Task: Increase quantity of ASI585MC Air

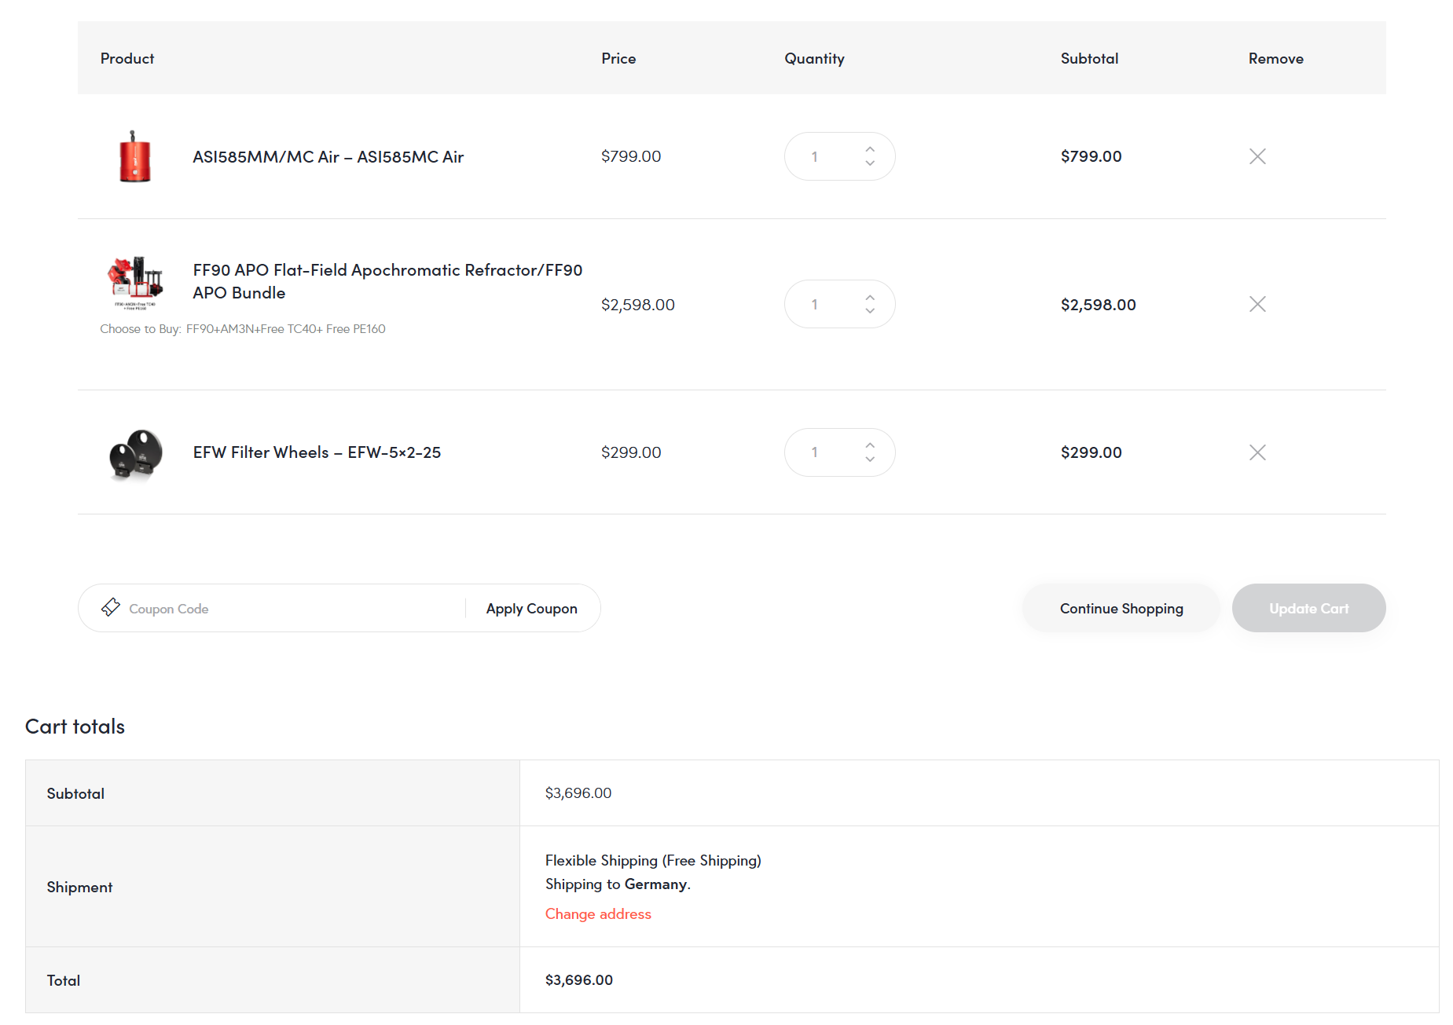Action: click(870, 149)
